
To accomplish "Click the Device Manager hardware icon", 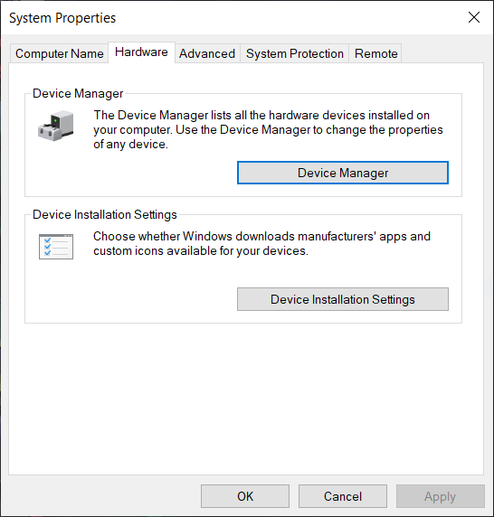I will tap(56, 126).
